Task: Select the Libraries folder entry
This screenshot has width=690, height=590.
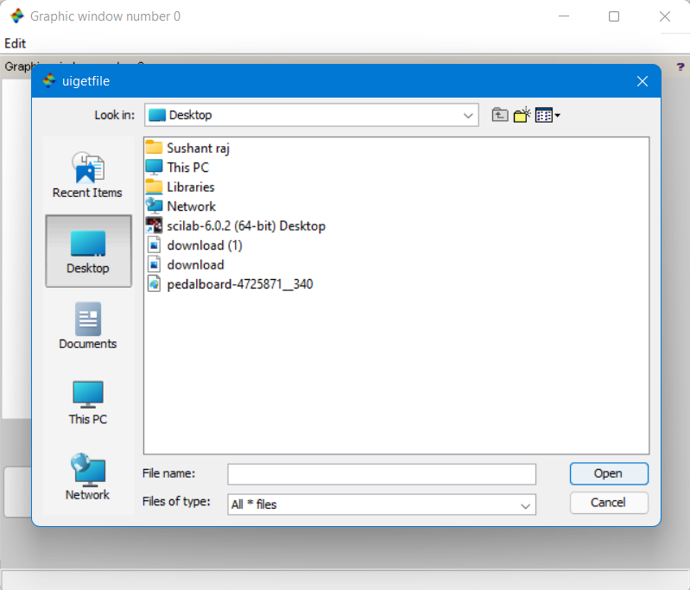Action: [x=180, y=187]
